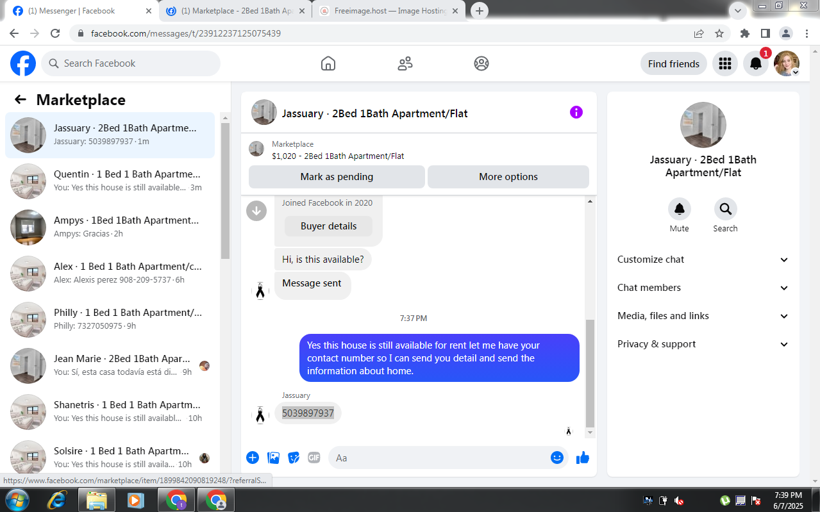Viewport: 820px width, 512px height.
Task: Click the volume speaker tray icon
Action: [x=678, y=500]
